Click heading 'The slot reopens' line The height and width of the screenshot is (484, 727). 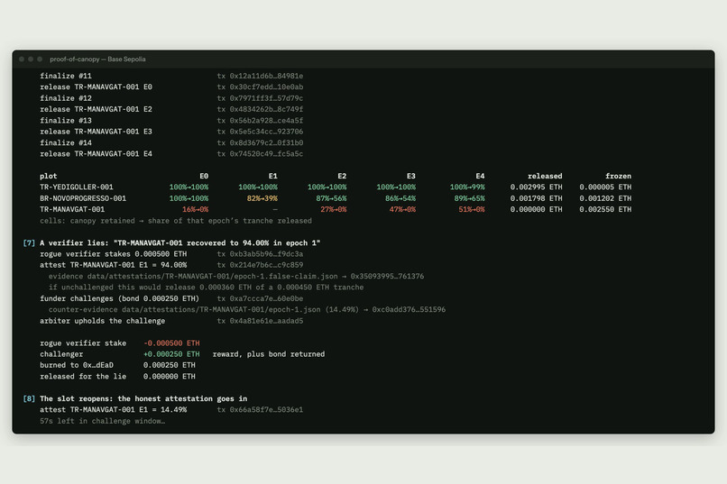tap(143, 398)
